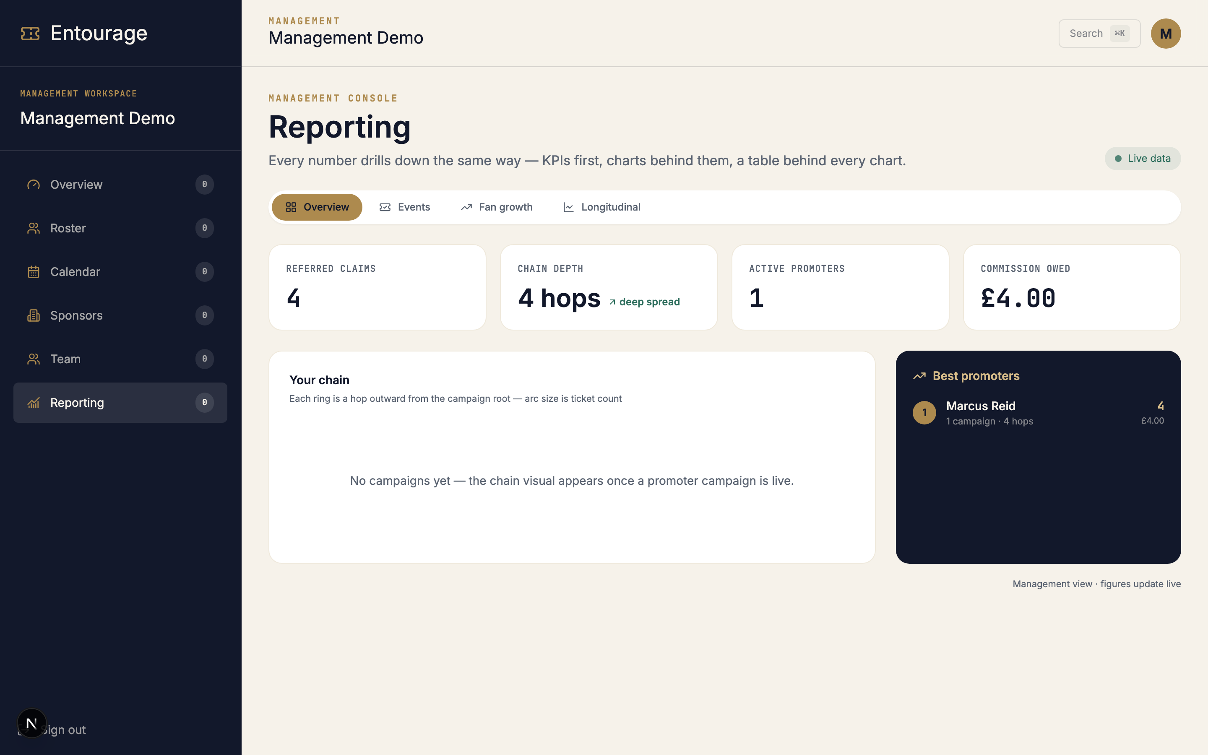The width and height of the screenshot is (1208, 755).
Task: Click Management Demo workspace name in sidebar
Action: click(98, 118)
